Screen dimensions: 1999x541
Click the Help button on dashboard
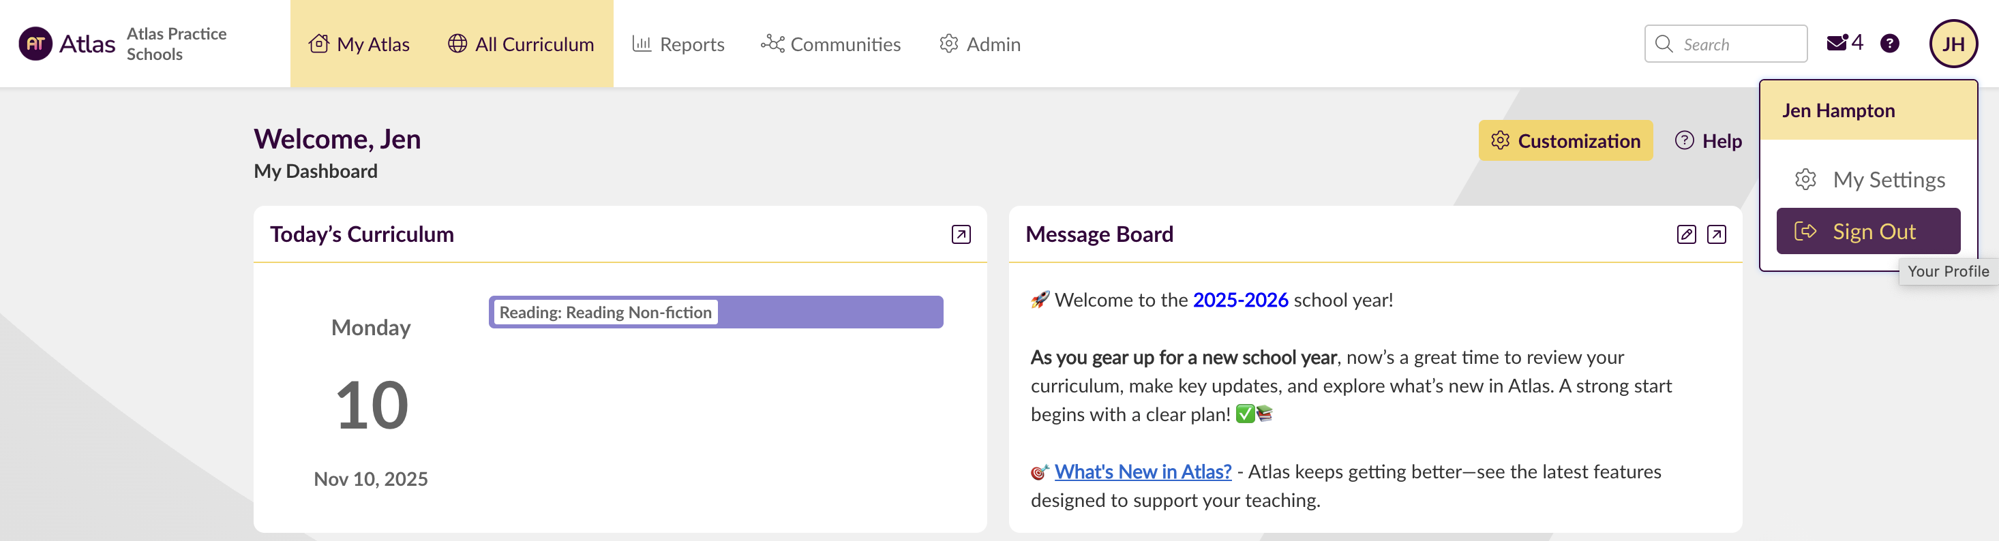point(1708,141)
